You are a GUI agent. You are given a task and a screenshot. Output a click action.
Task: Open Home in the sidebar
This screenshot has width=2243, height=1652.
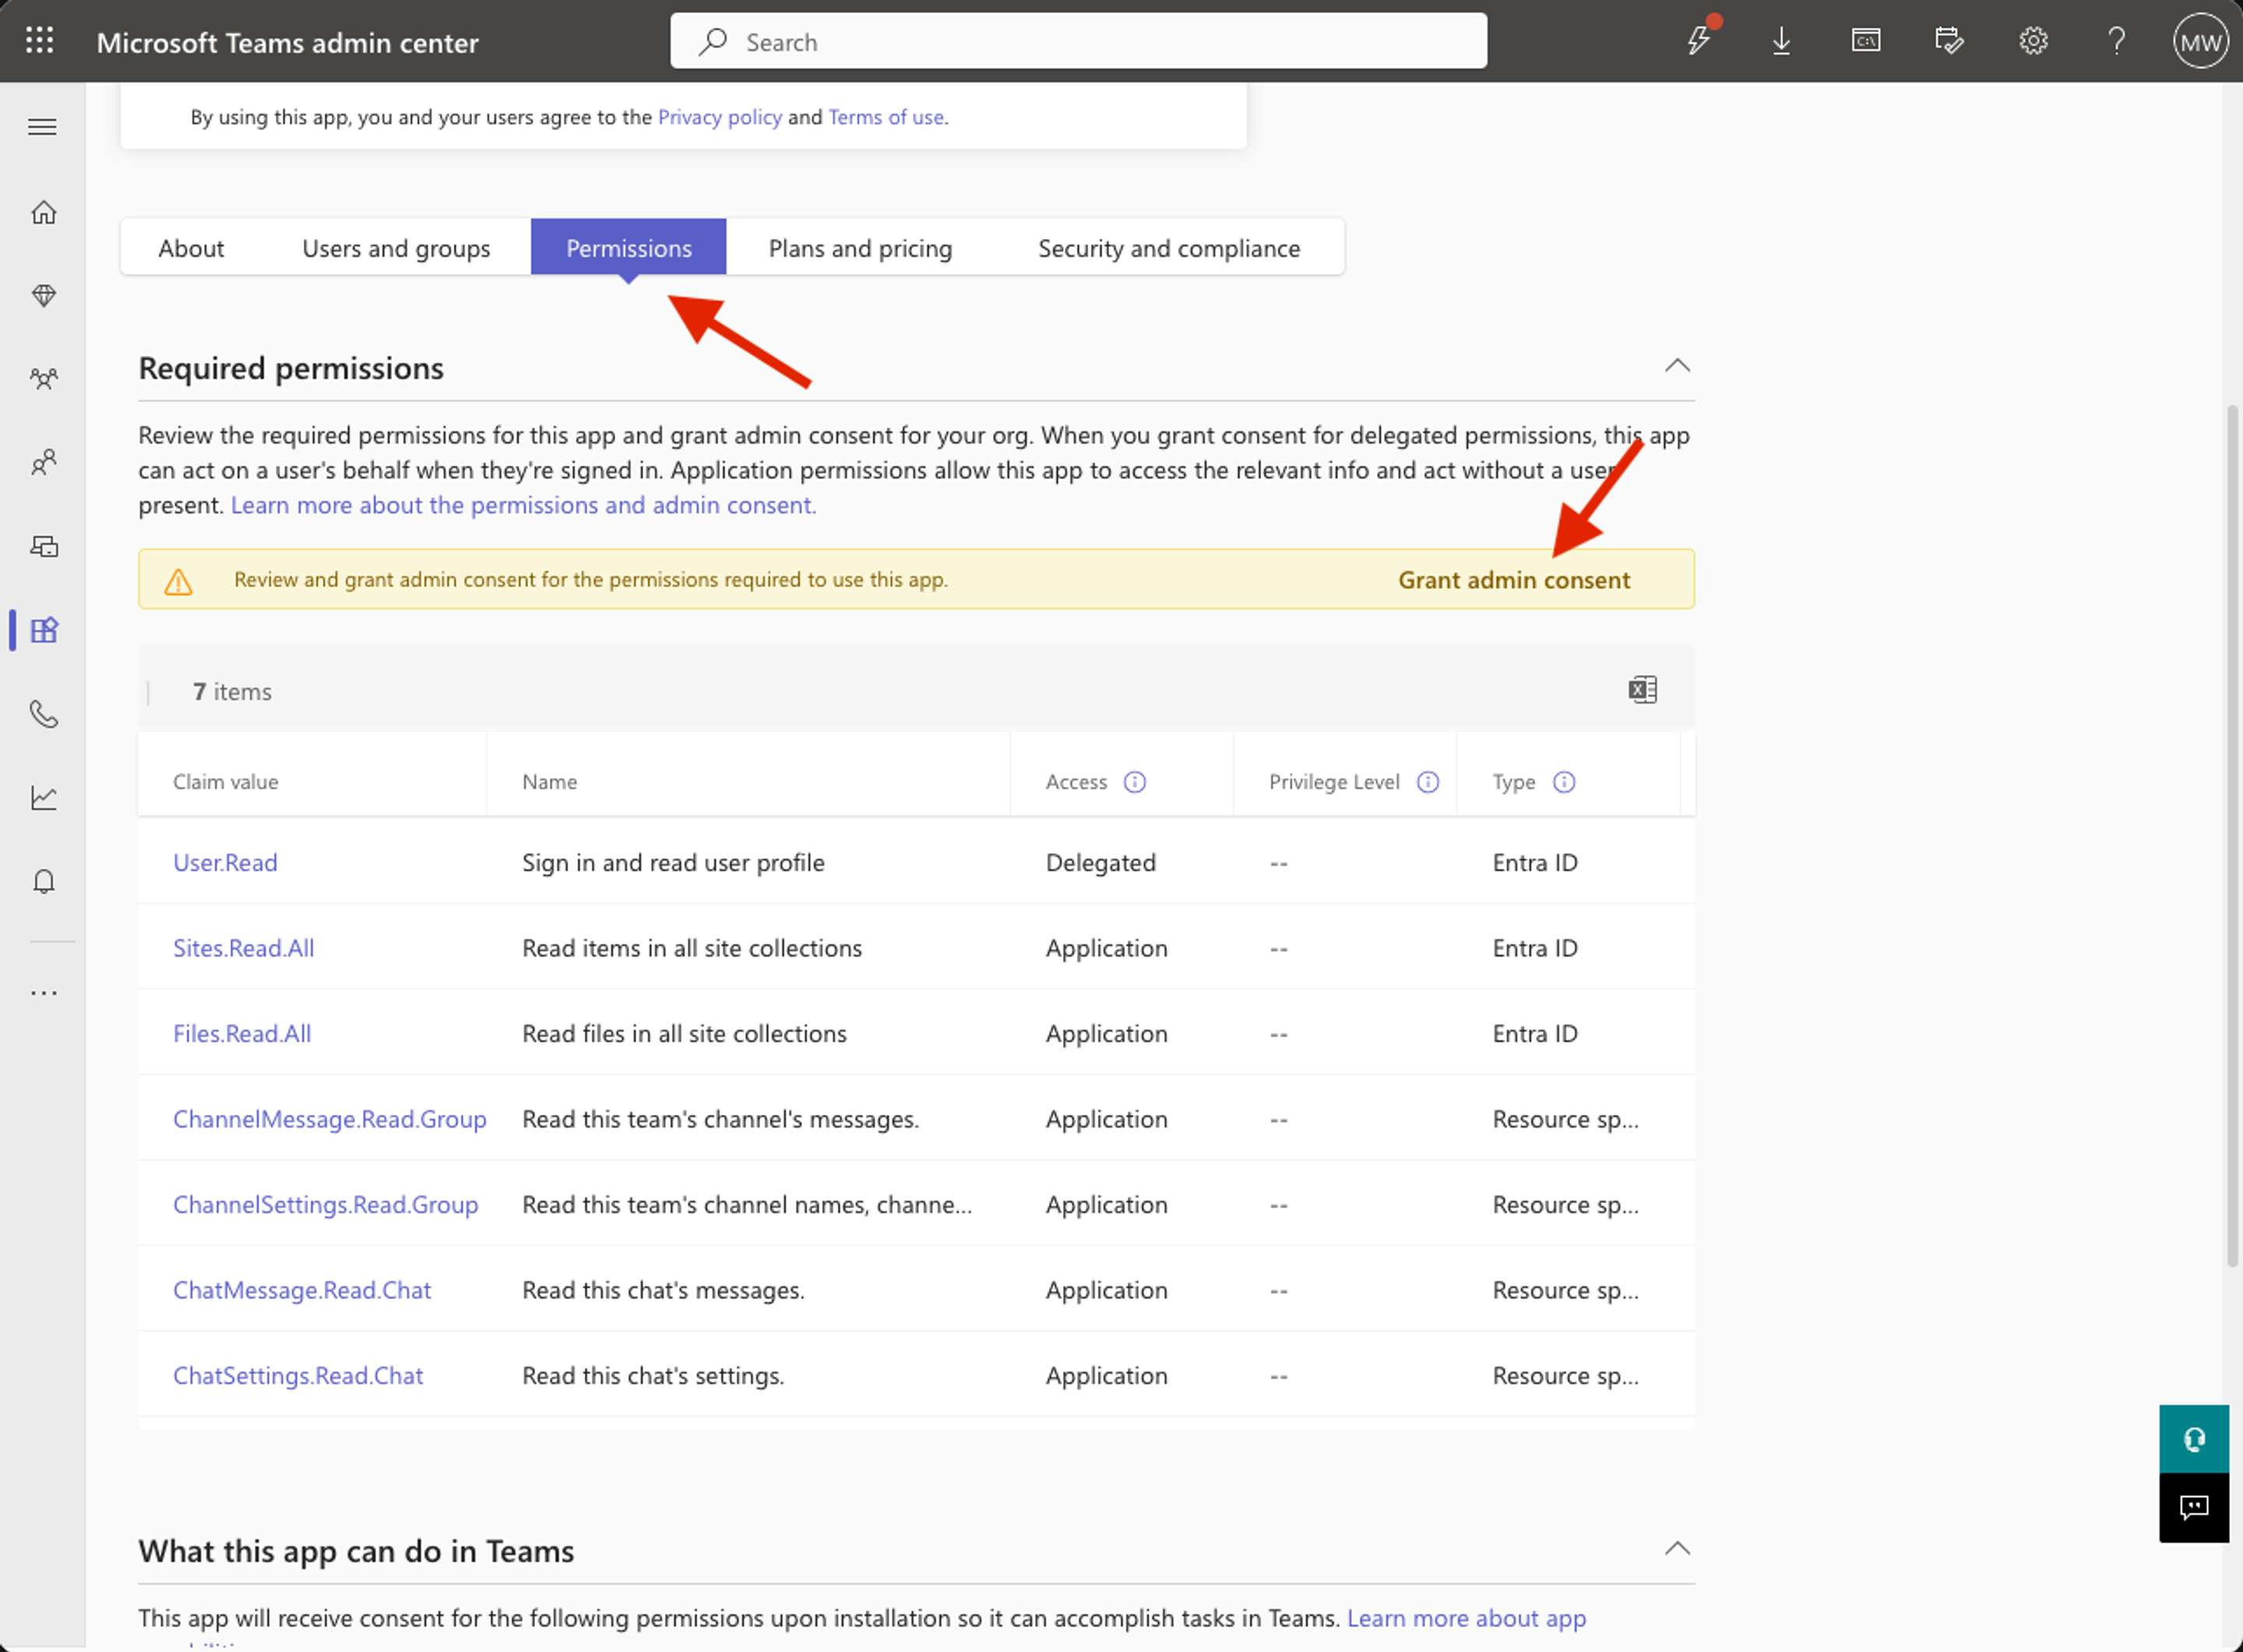click(44, 212)
